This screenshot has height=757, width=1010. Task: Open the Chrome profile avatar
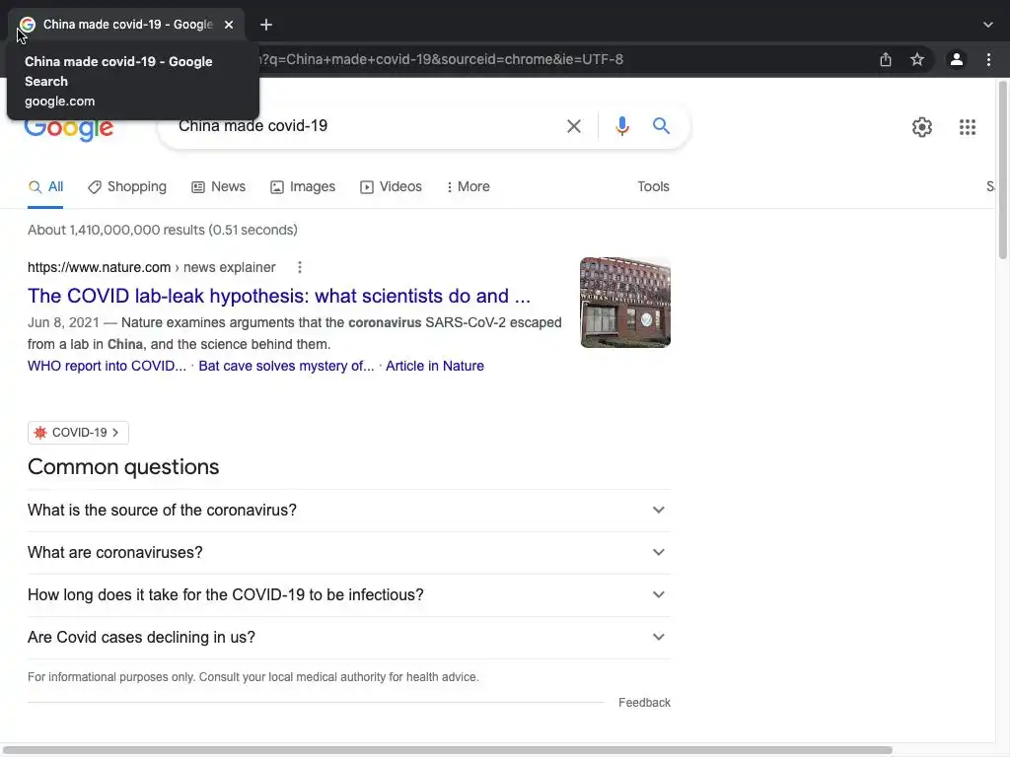(957, 59)
